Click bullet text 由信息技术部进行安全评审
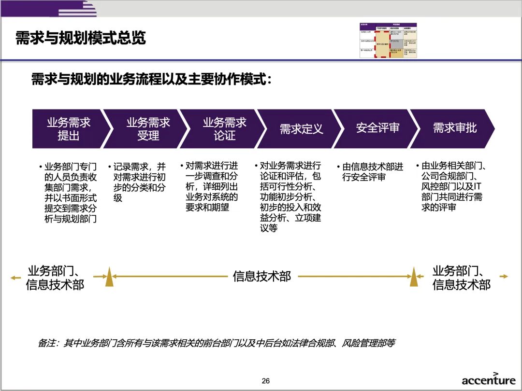 click(x=370, y=171)
